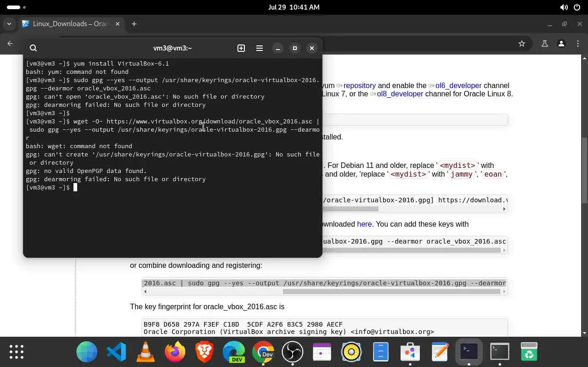
Task: Open the Calendar app in dock
Action: coord(322,352)
